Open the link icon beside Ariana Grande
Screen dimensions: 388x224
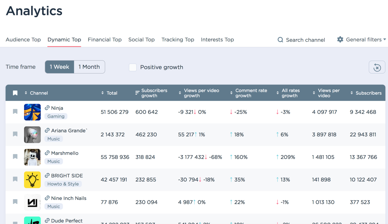pyautogui.click(x=47, y=130)
